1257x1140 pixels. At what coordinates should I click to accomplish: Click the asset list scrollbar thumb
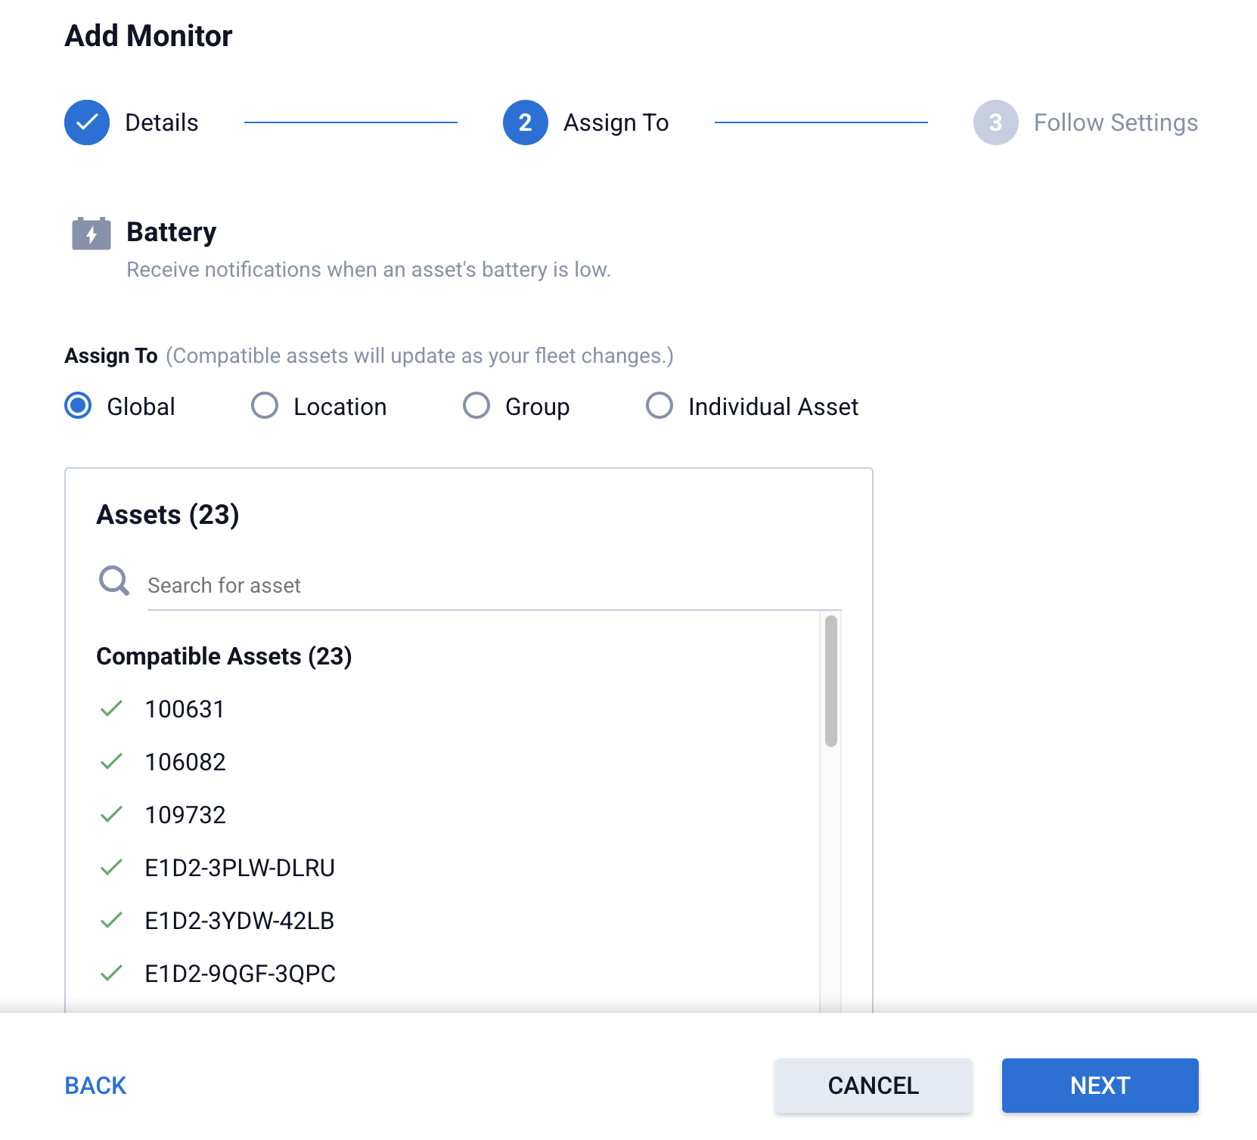pos(830,680)
